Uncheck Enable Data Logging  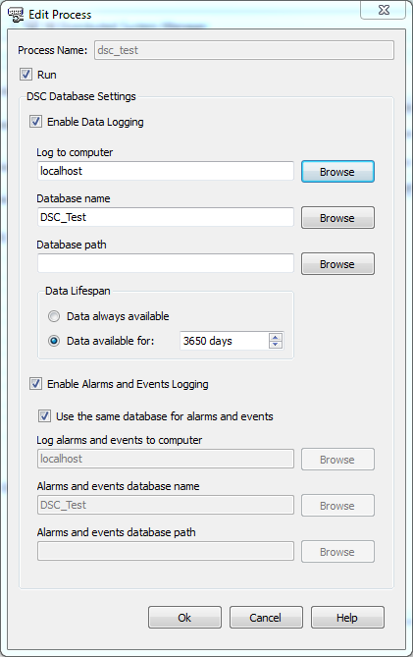35,122
